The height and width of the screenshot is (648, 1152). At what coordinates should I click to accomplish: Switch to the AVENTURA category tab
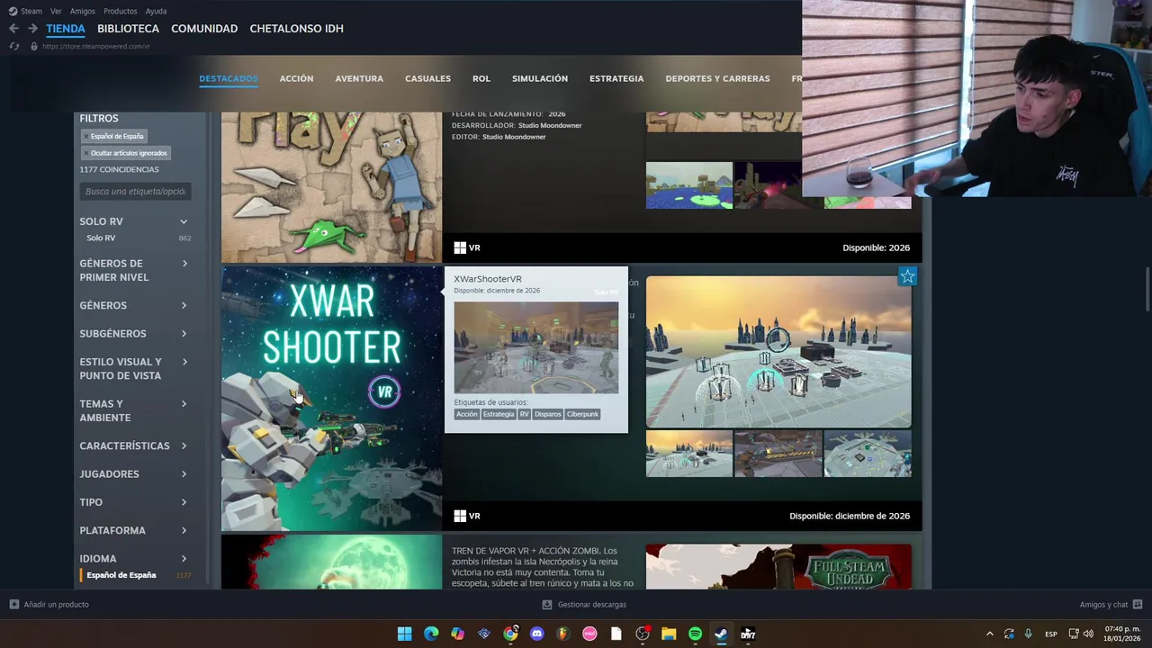pyautogui.click(x=359, y=78)
